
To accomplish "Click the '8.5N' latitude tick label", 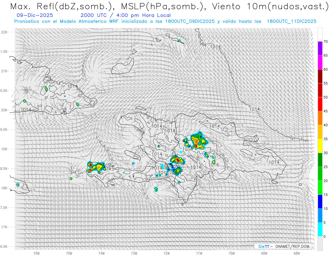I will [x=4, y=169].
